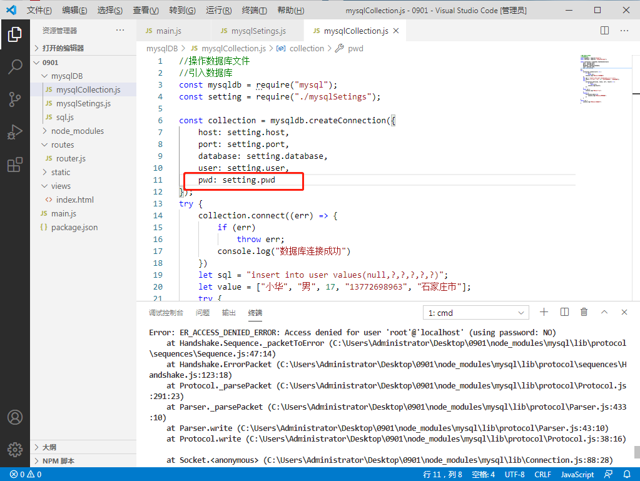Open package.json in the file tree
Viewport: 640px width, 481px height.
[83, 227]
